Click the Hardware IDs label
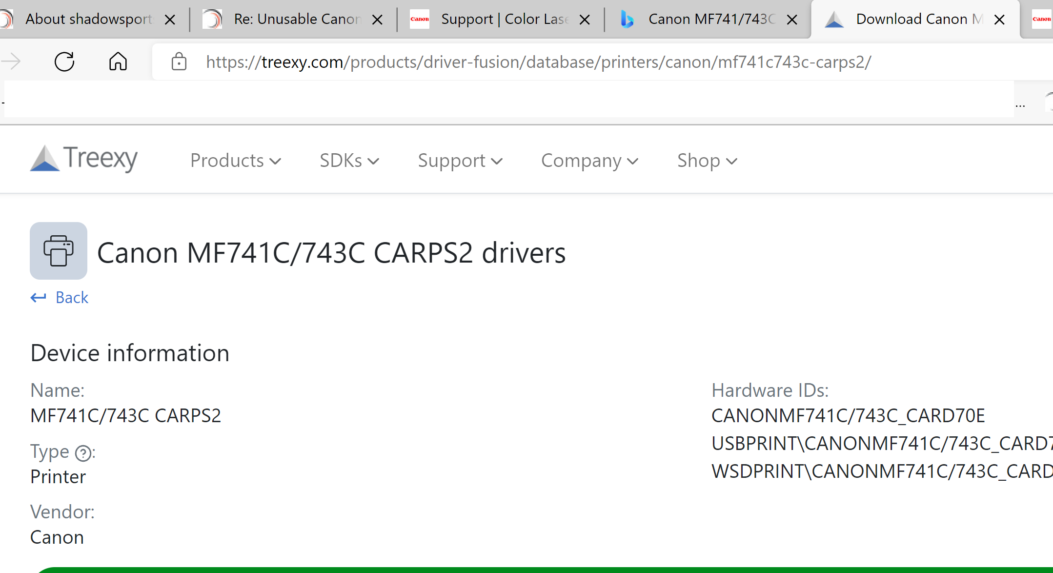Viewport: 1053px width, 573px height. click(770, 390)
